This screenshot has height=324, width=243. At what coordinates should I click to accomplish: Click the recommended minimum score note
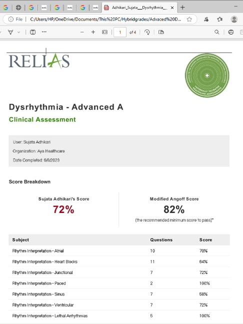pos(174,220)
